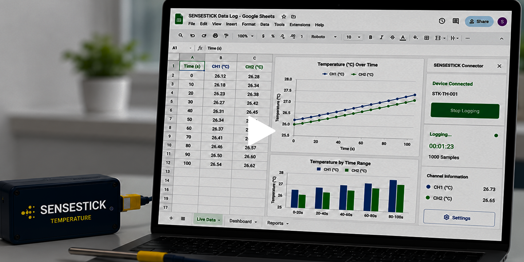Open the Edit menu
Image resolution: width=524 pixels, height=262 pixels.
click(x=204, y=24)
